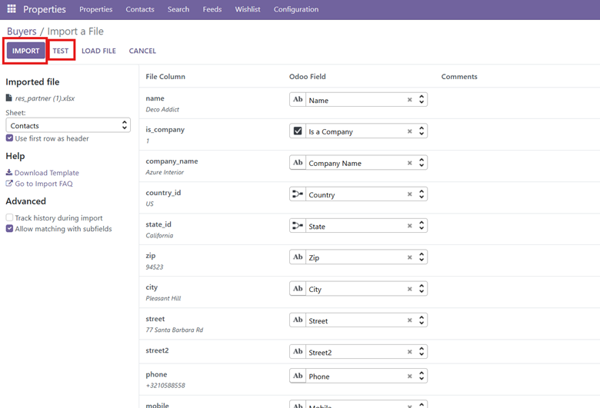
Task: Open the apps grid menu icon
Action: (12, 9)
